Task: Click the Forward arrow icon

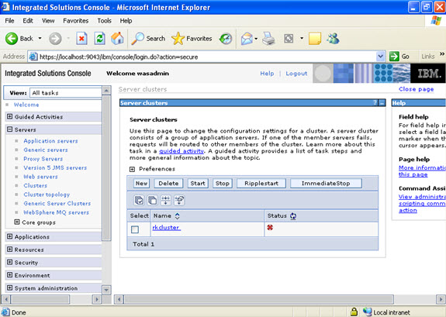Action: 55,39
